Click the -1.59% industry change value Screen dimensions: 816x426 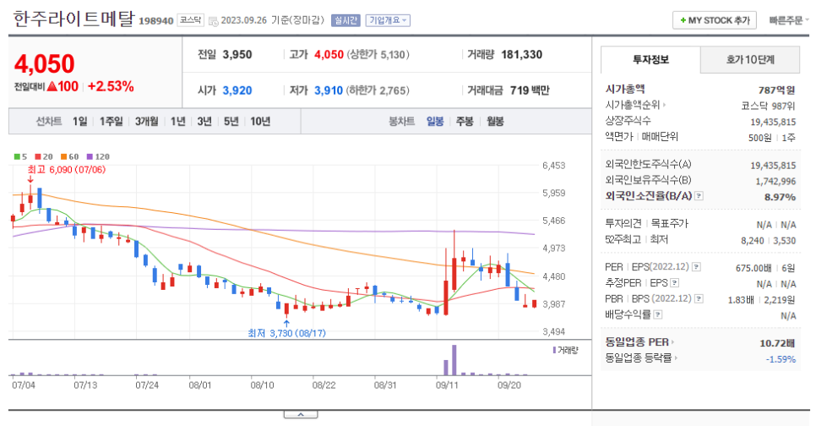pos(781,359)
